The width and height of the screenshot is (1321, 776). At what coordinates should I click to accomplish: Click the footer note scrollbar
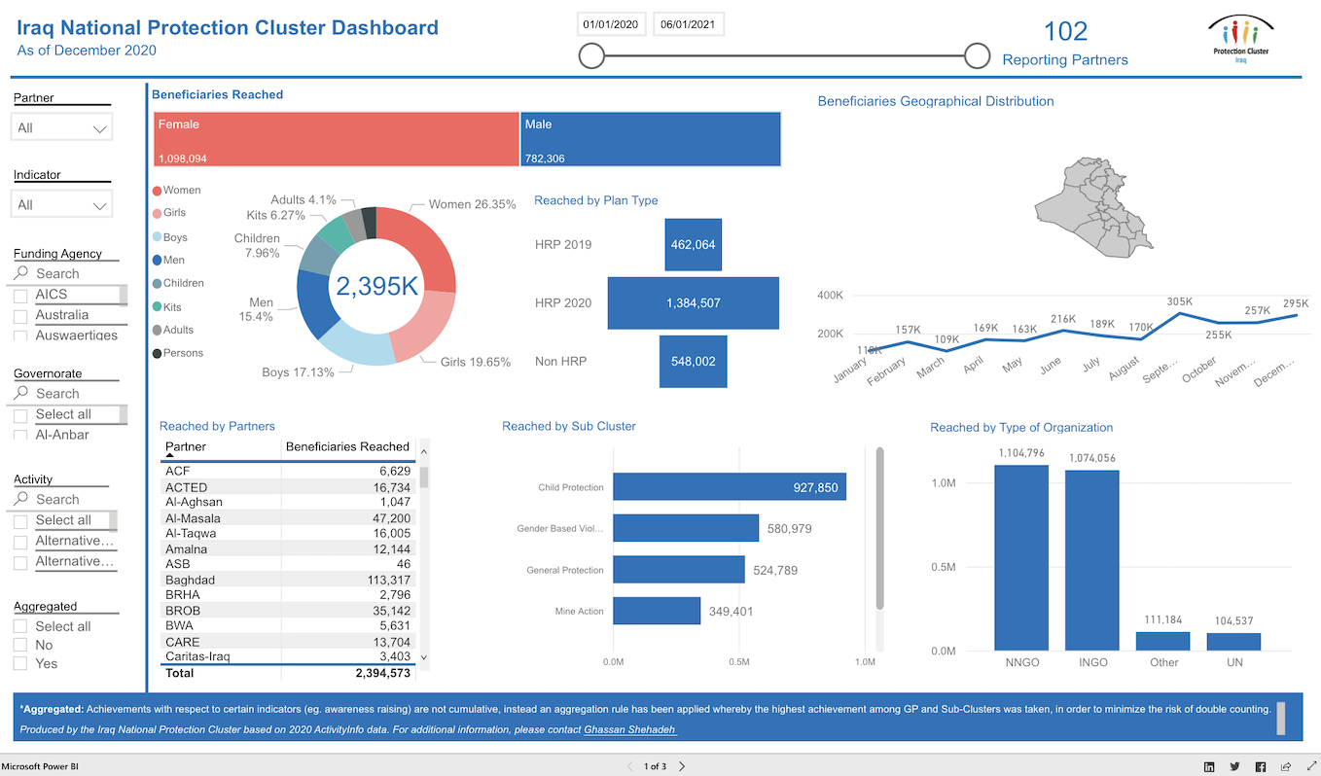(x=1281, y=719)
